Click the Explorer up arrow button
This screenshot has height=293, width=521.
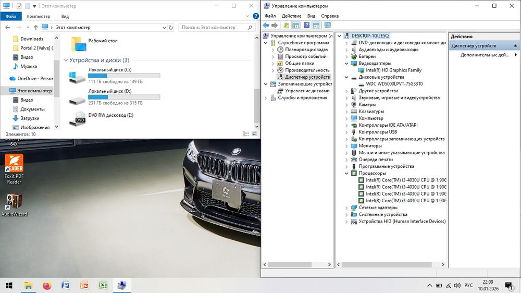click(35, 28)
